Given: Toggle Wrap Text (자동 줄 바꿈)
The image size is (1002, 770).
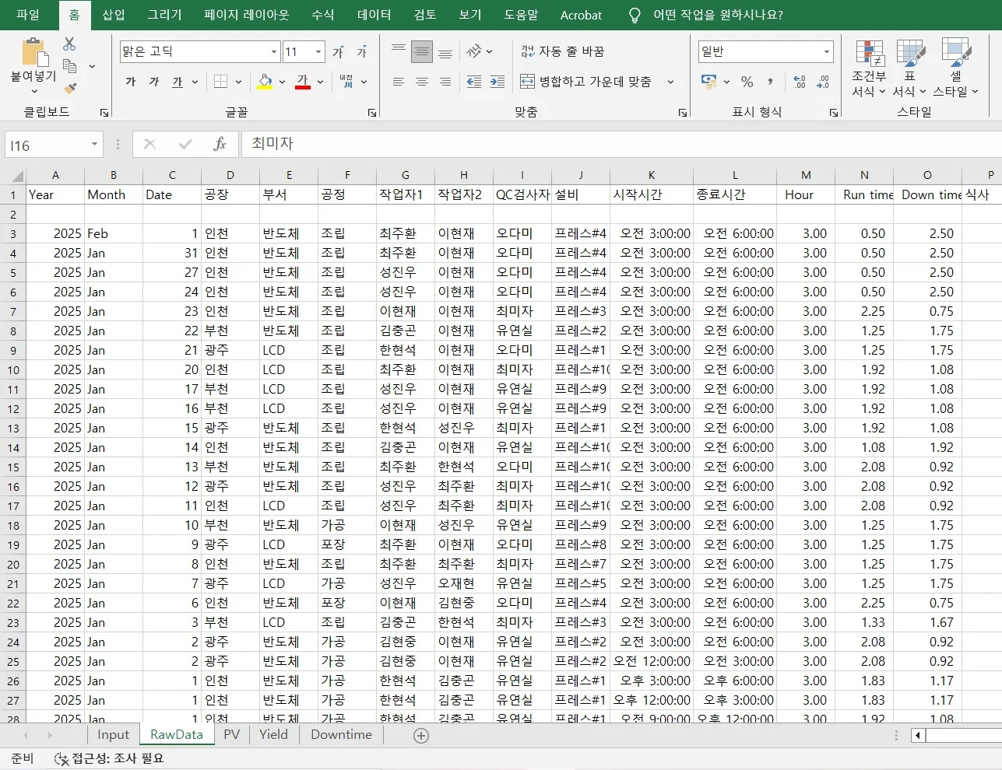Looking at the screenshot, I should (563, 51).
